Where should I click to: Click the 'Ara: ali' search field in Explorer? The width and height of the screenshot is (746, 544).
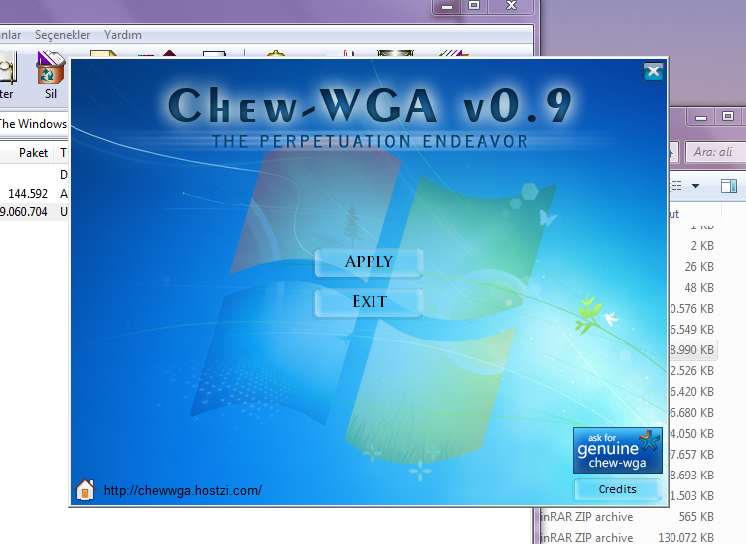coord(716,152)
